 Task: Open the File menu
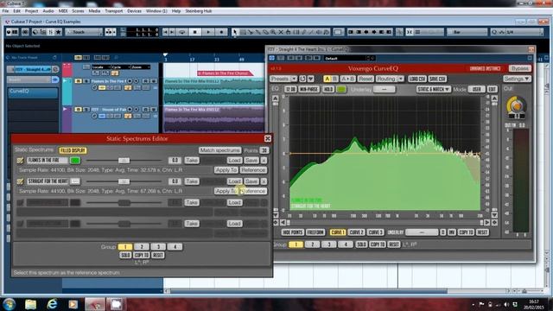(x=6, y=11)
